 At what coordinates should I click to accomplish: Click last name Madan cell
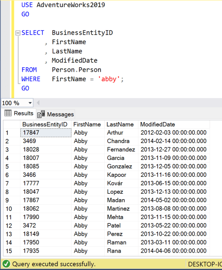tap(121, 200)
